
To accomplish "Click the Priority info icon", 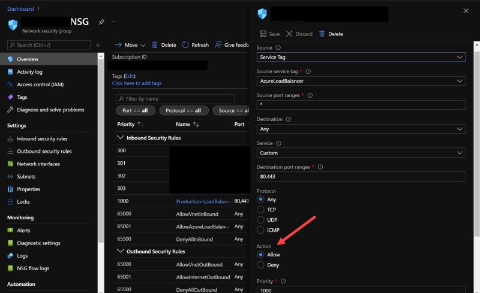I will [x=283, y=281].
